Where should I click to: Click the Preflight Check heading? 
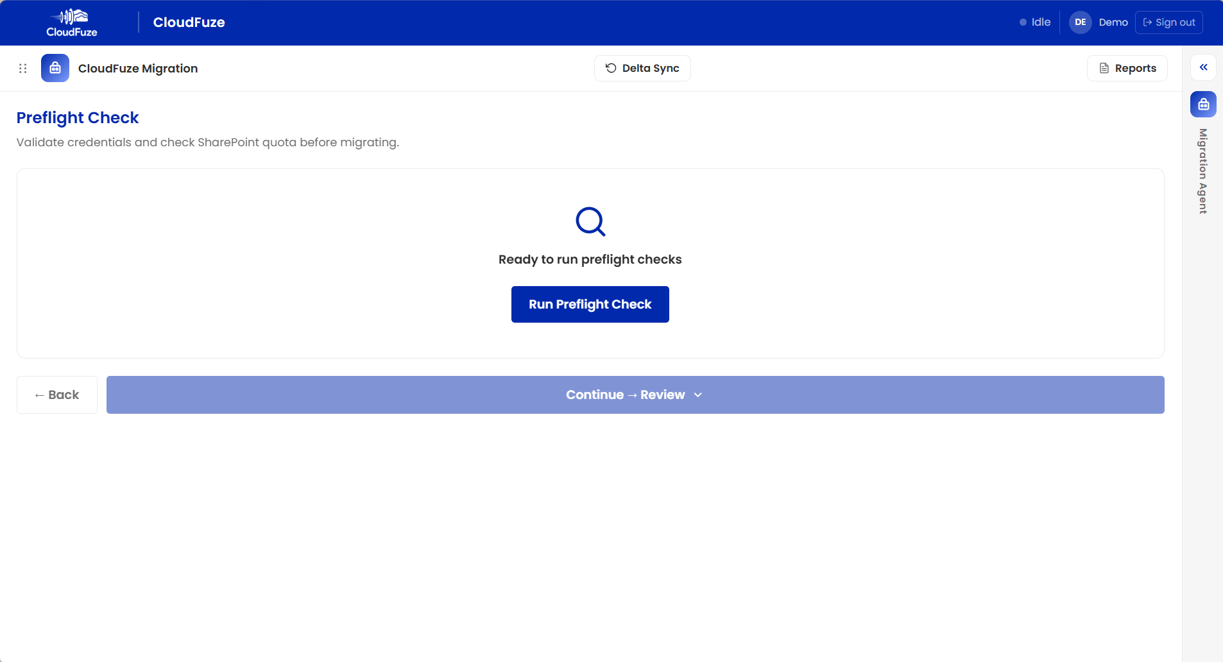78,118
